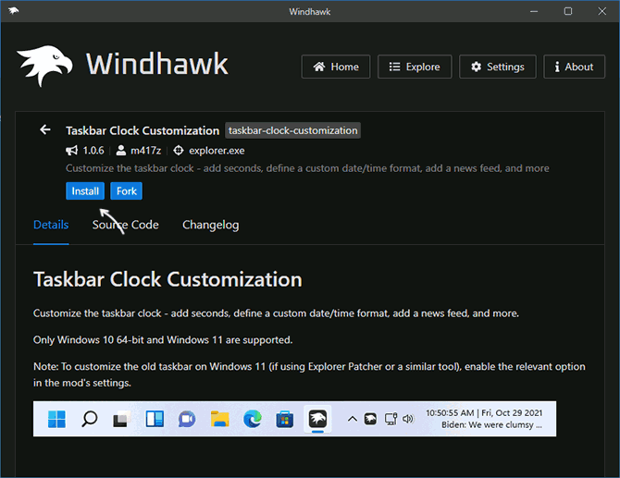Click the volume speaker icon in preview
The height and width of the screenshot is (478, 620).
point(408,419)
